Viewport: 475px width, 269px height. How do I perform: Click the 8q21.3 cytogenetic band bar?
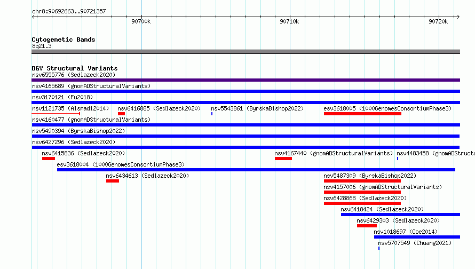(x=246, y=52)
